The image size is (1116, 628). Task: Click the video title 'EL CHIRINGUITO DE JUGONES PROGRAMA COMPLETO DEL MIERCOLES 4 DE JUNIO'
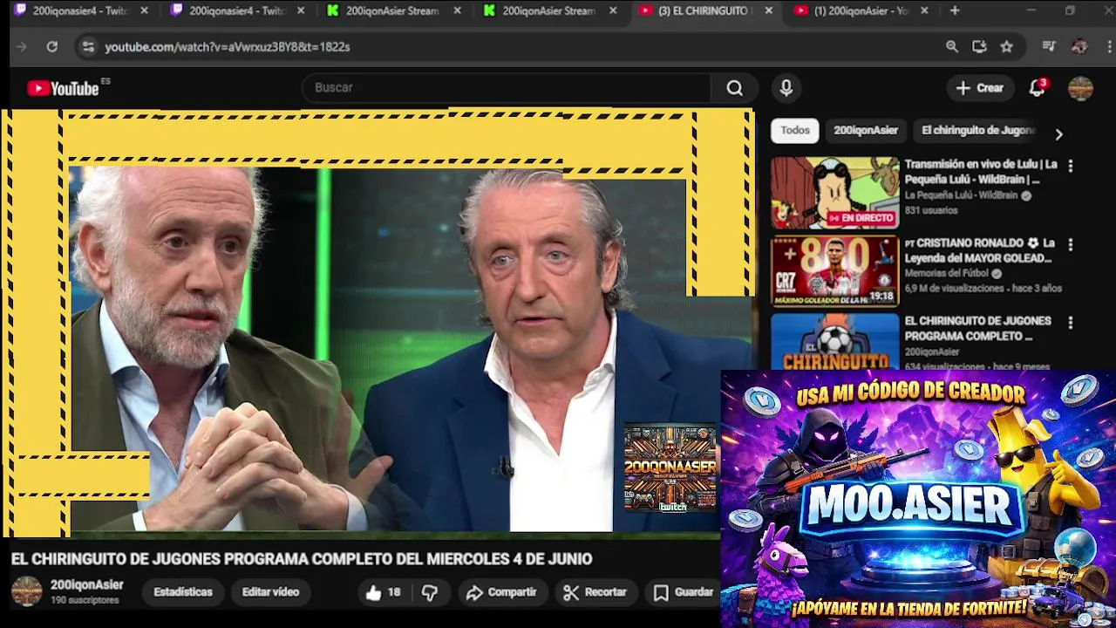[x=302, y=559]
